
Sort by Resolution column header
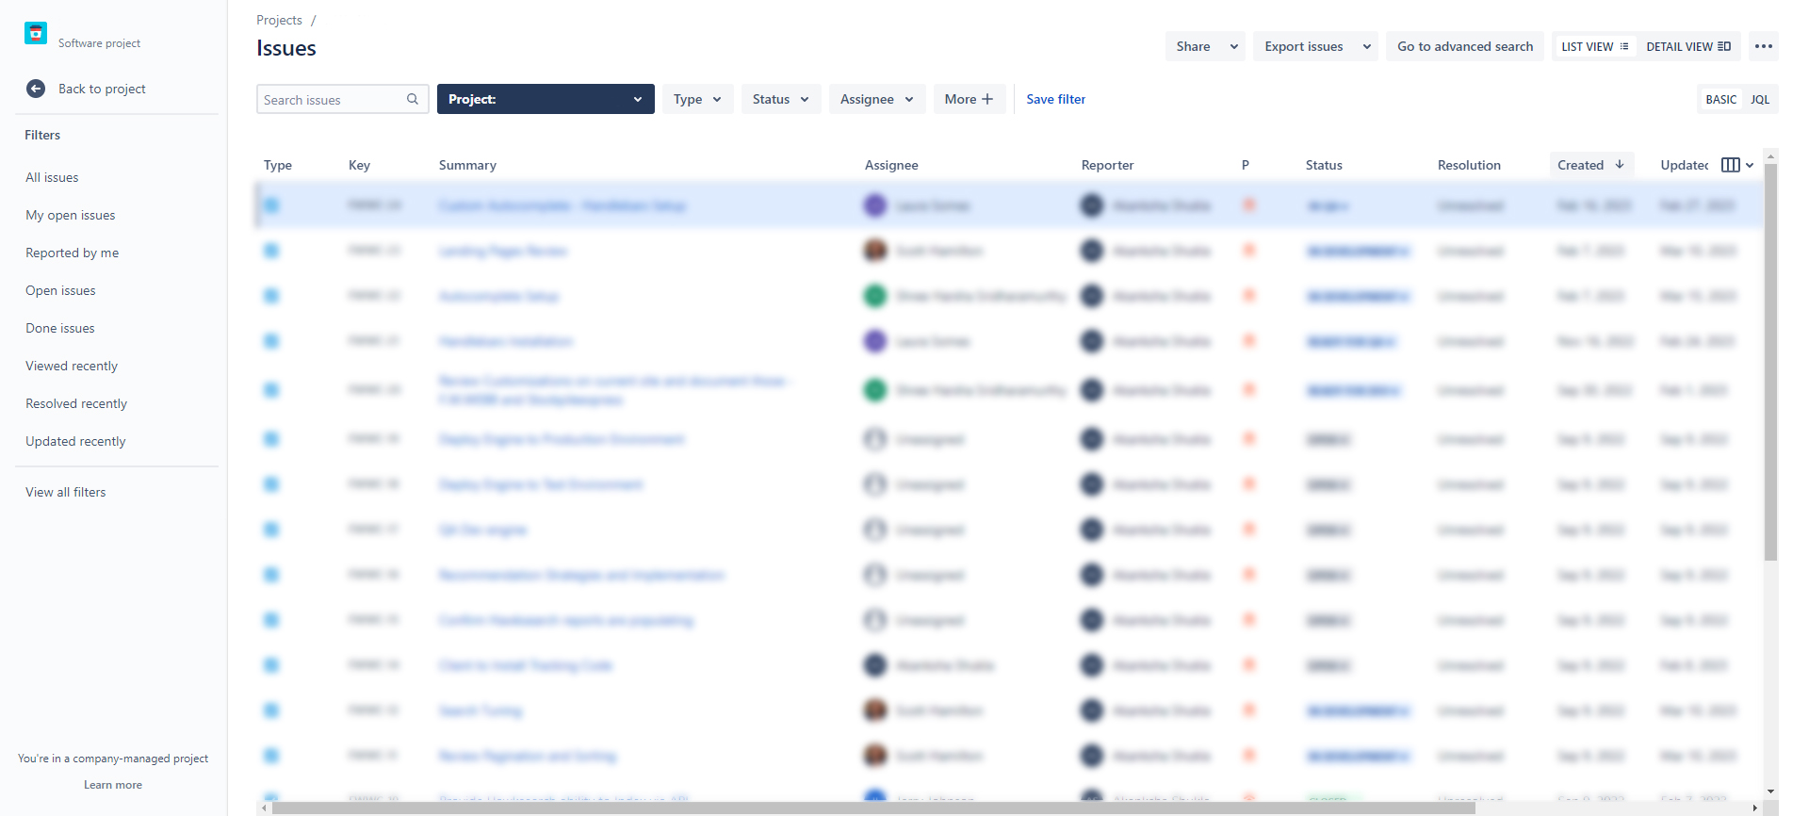[1469, 165]
